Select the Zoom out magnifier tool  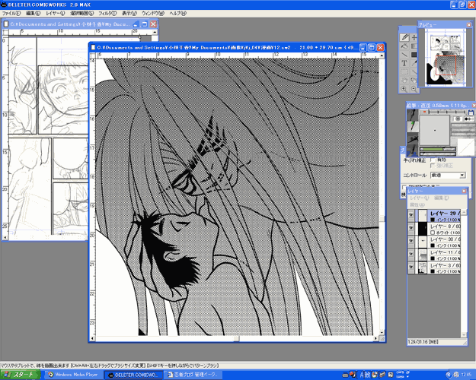click(414, 89)
